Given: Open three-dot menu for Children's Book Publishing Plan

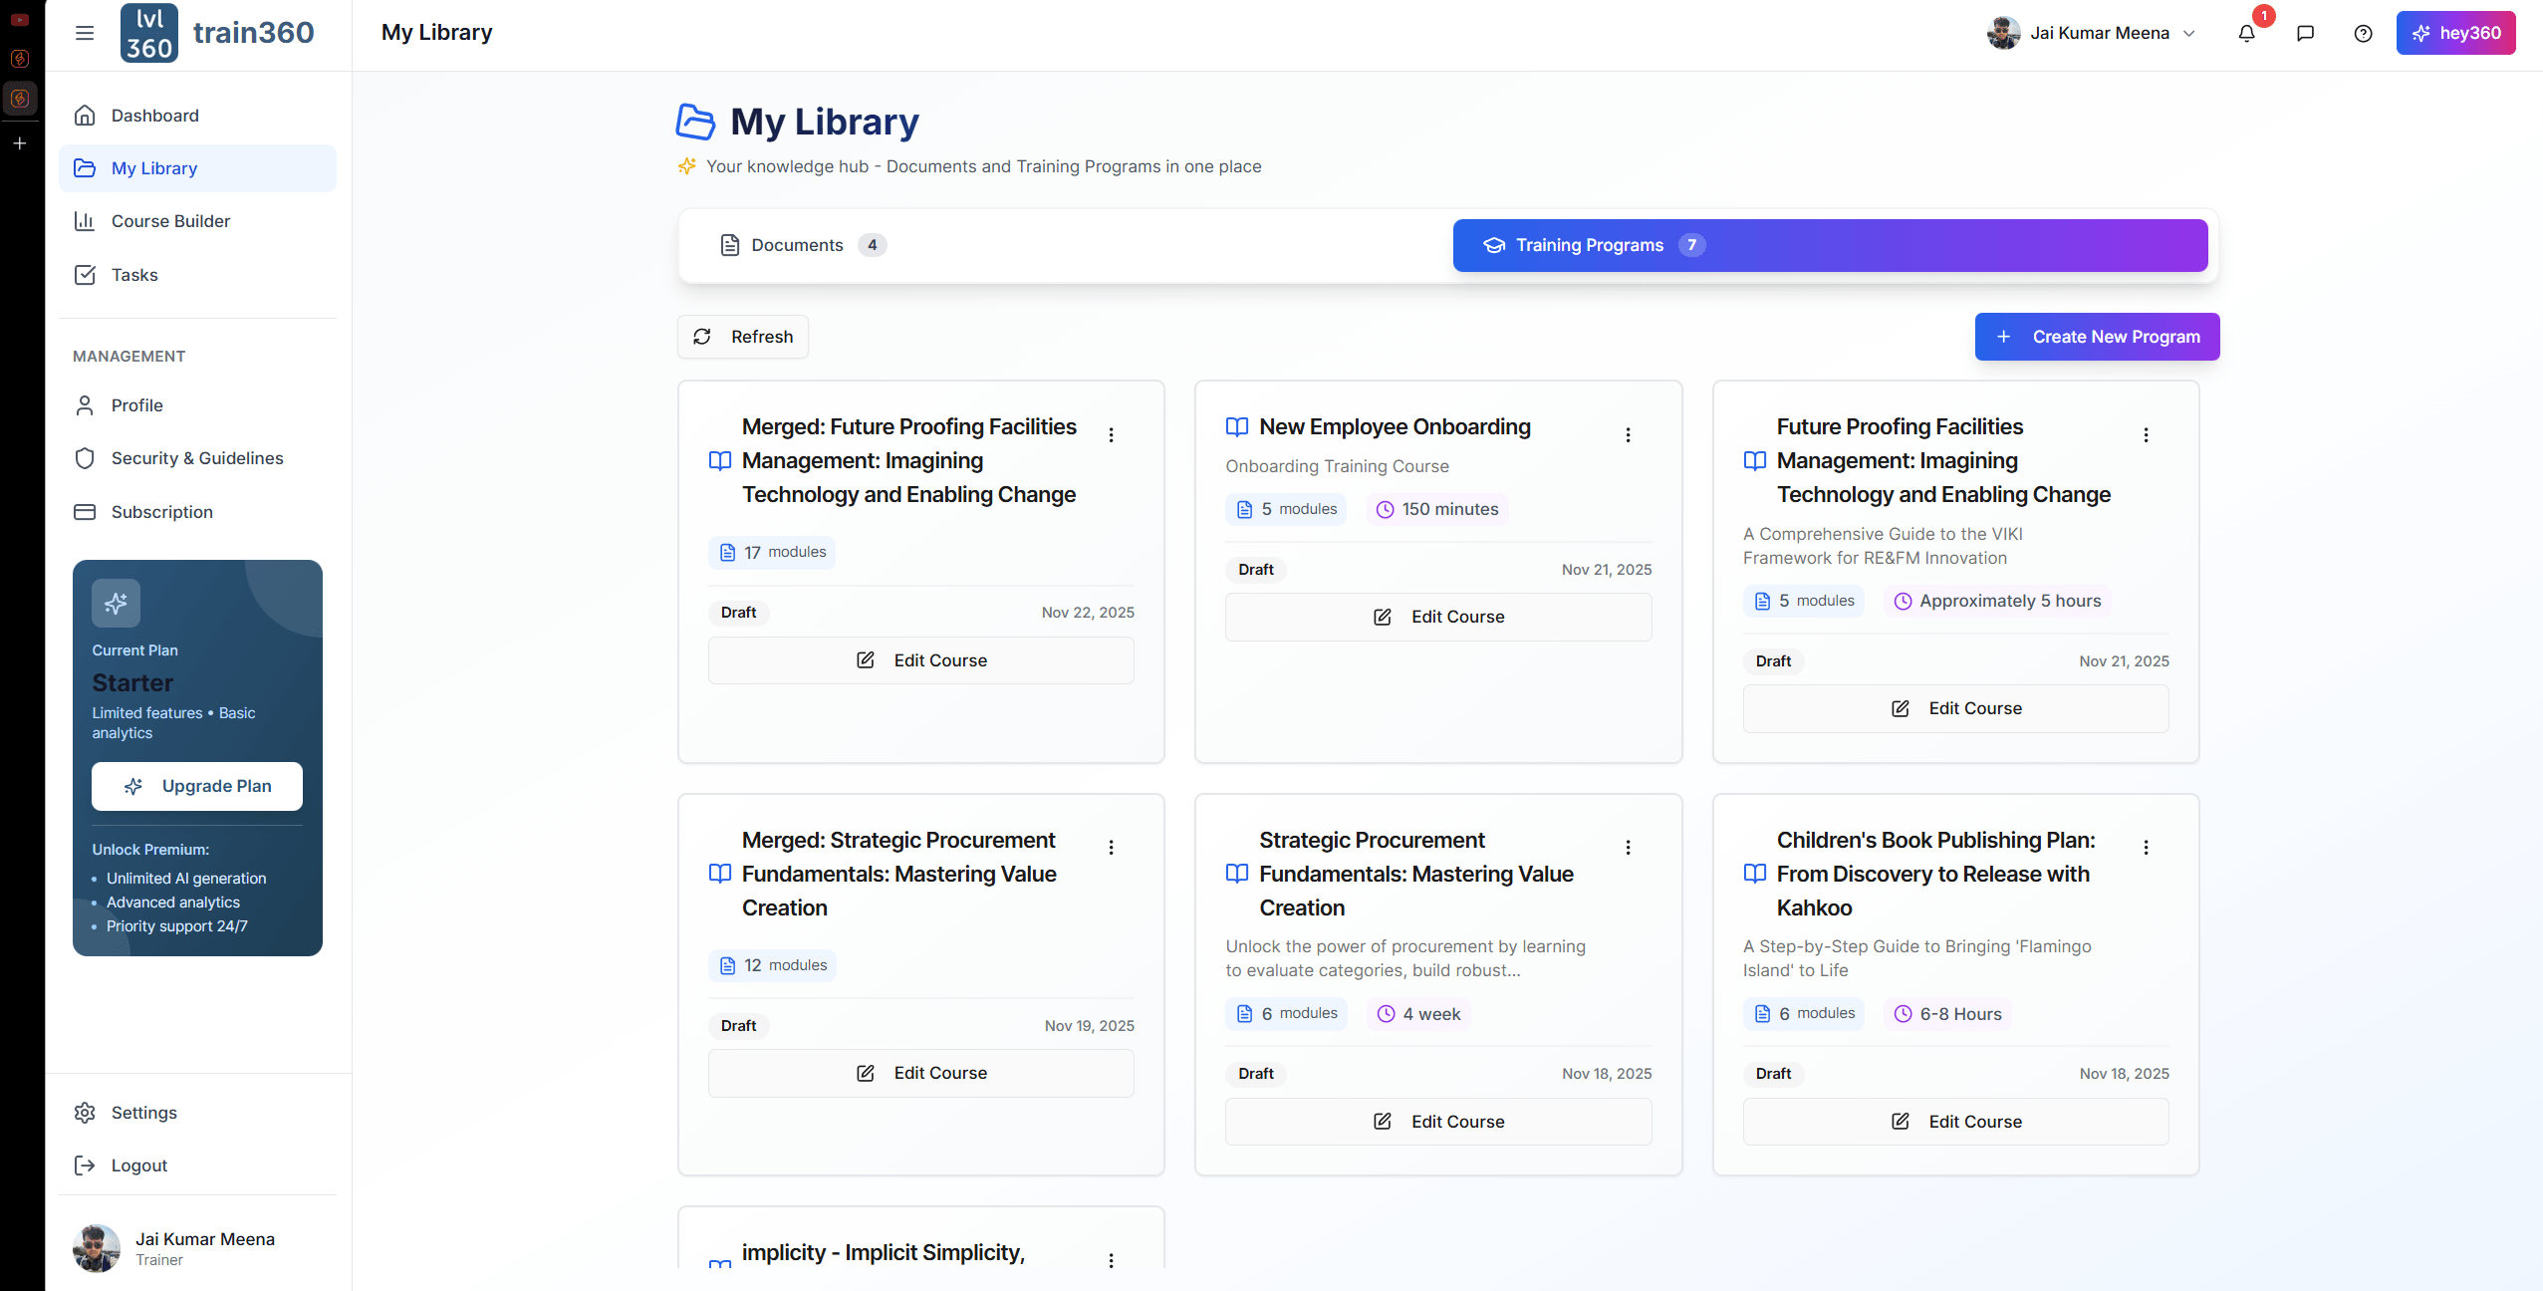Looking at the screenshot, I should [x=2146, y=847].
